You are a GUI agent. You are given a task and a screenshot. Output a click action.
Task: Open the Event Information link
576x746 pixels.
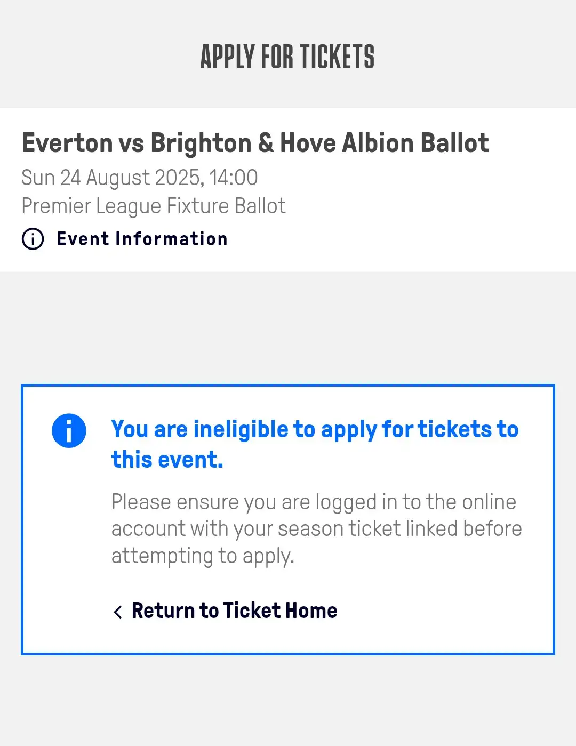click(142, 239)
